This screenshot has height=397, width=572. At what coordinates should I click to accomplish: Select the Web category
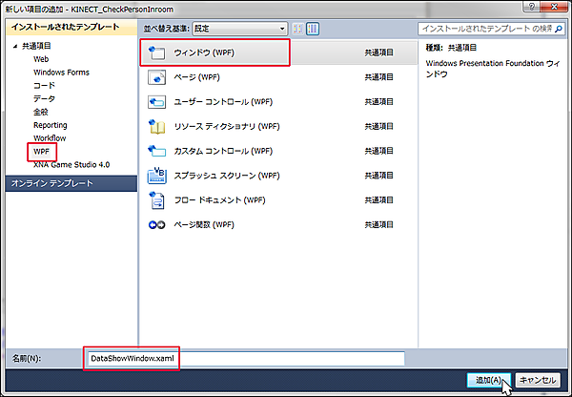(41, 59)
